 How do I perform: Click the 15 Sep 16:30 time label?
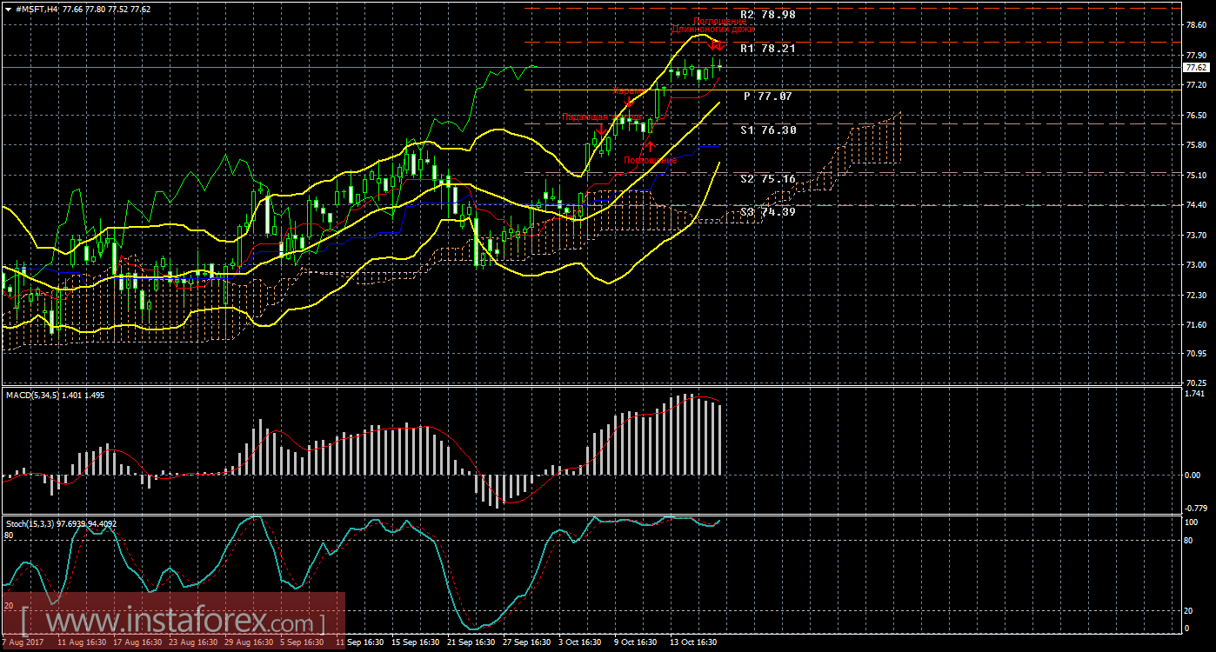(416, 642)
